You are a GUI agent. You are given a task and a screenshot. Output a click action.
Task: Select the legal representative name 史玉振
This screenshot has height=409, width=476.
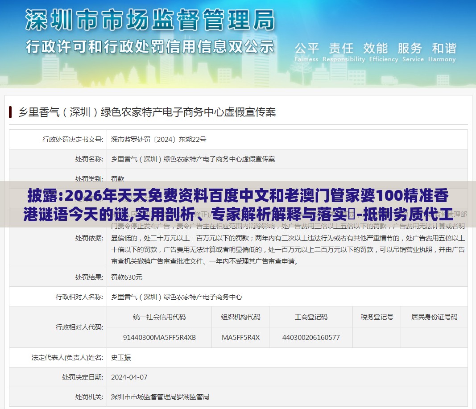tap(121, 358)
